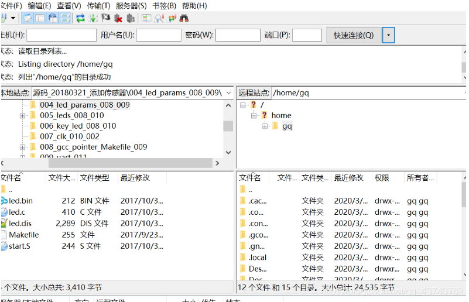469x302 pixels.
Task: Toggle local directory tree display
Action: (x=40, y=18)
